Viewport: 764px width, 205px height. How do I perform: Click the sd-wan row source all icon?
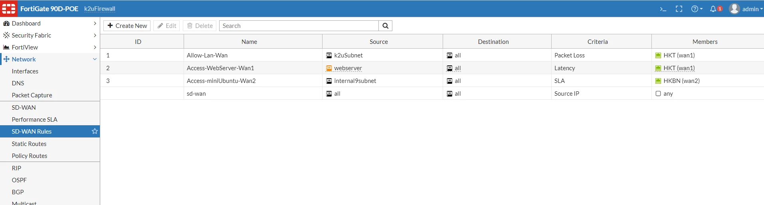coord(329,94)
